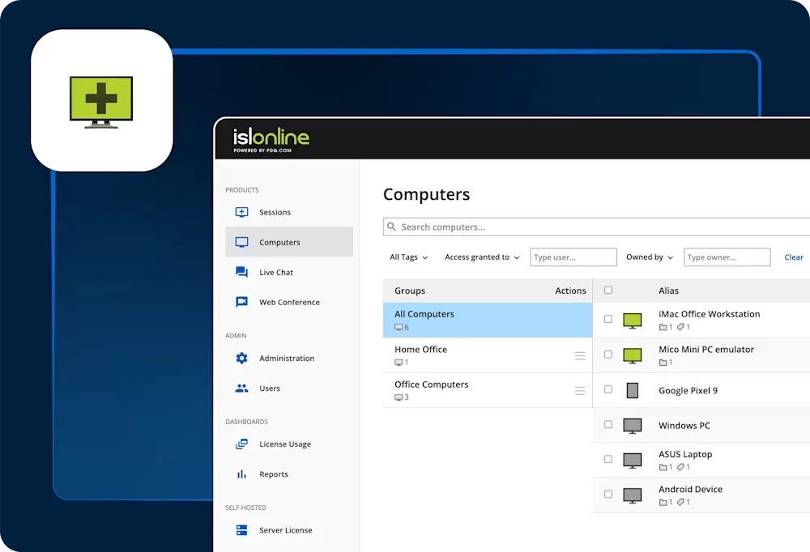Click the search magnifier icon
This screenshot has height=552, width=810.
(391, 227)
